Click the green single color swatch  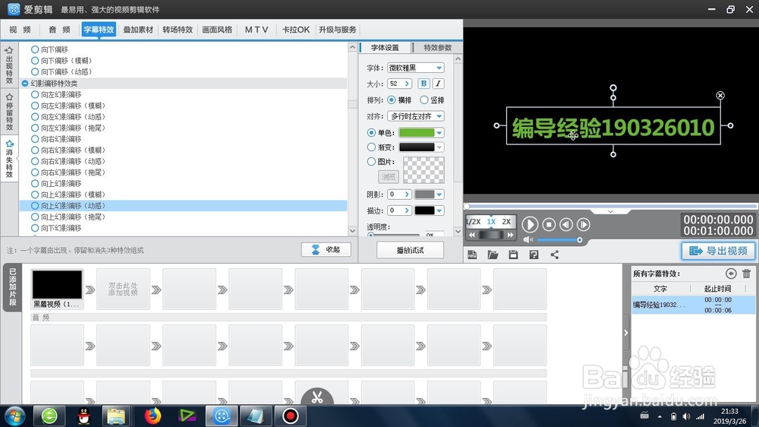tap(416, 133)
